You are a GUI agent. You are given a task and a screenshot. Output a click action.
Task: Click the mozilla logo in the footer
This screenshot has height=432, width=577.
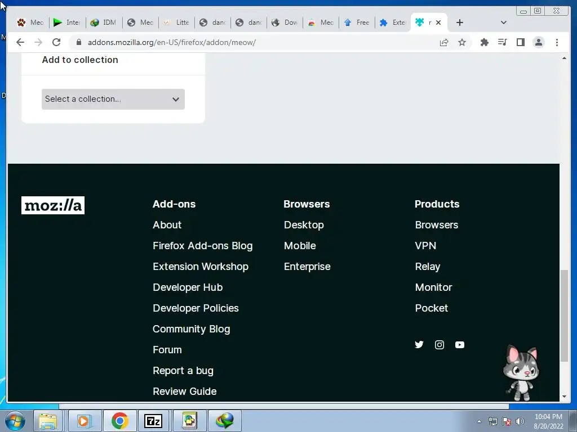53,205
